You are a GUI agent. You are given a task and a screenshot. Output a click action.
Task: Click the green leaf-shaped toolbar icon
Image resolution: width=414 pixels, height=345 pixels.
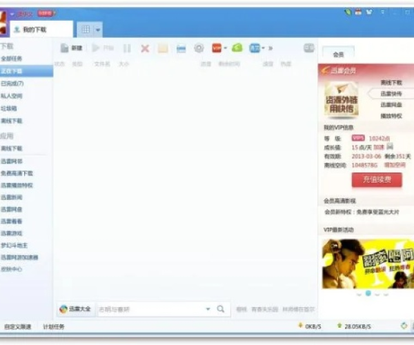click(237, 48)
